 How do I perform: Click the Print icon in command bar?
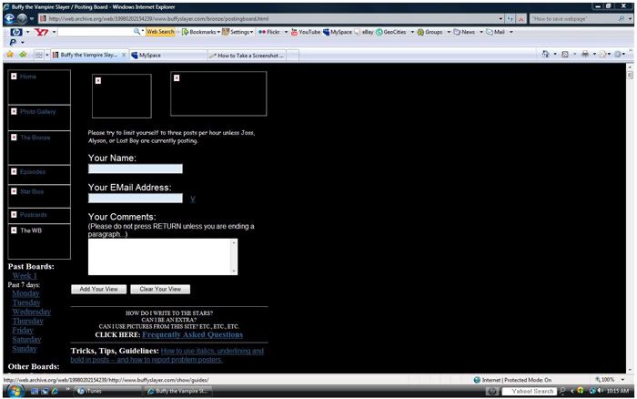(x=585, y=54)
